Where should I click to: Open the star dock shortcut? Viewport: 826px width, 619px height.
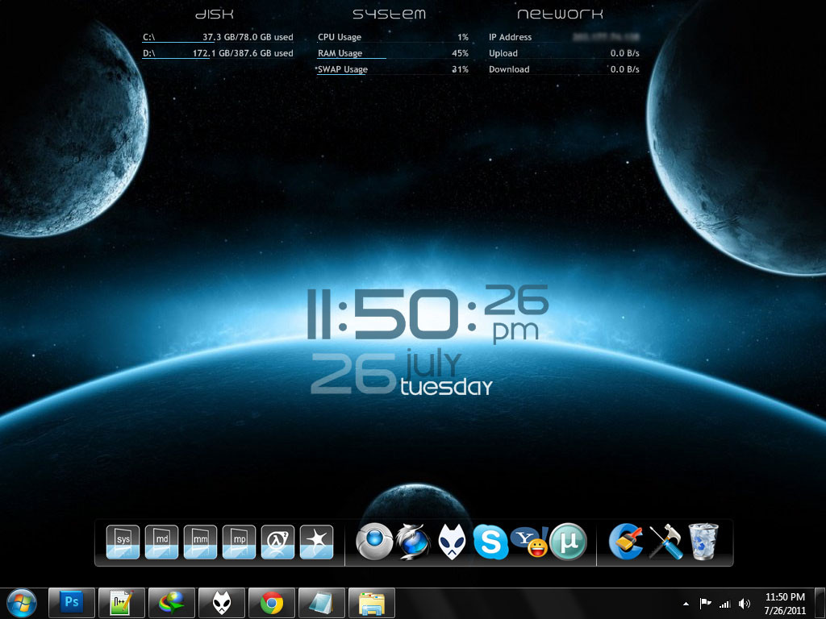tap(316, 542)
